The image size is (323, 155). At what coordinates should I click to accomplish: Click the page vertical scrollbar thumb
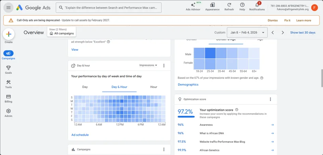point(322,78)
